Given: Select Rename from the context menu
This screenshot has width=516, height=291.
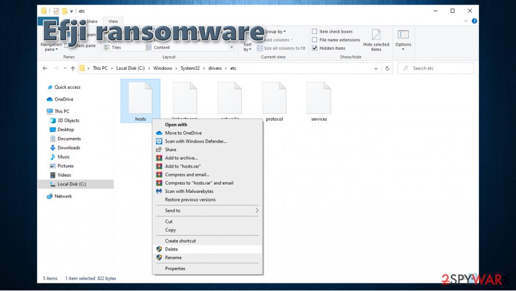Looking at the screenshot, I should tap(207, 258).
